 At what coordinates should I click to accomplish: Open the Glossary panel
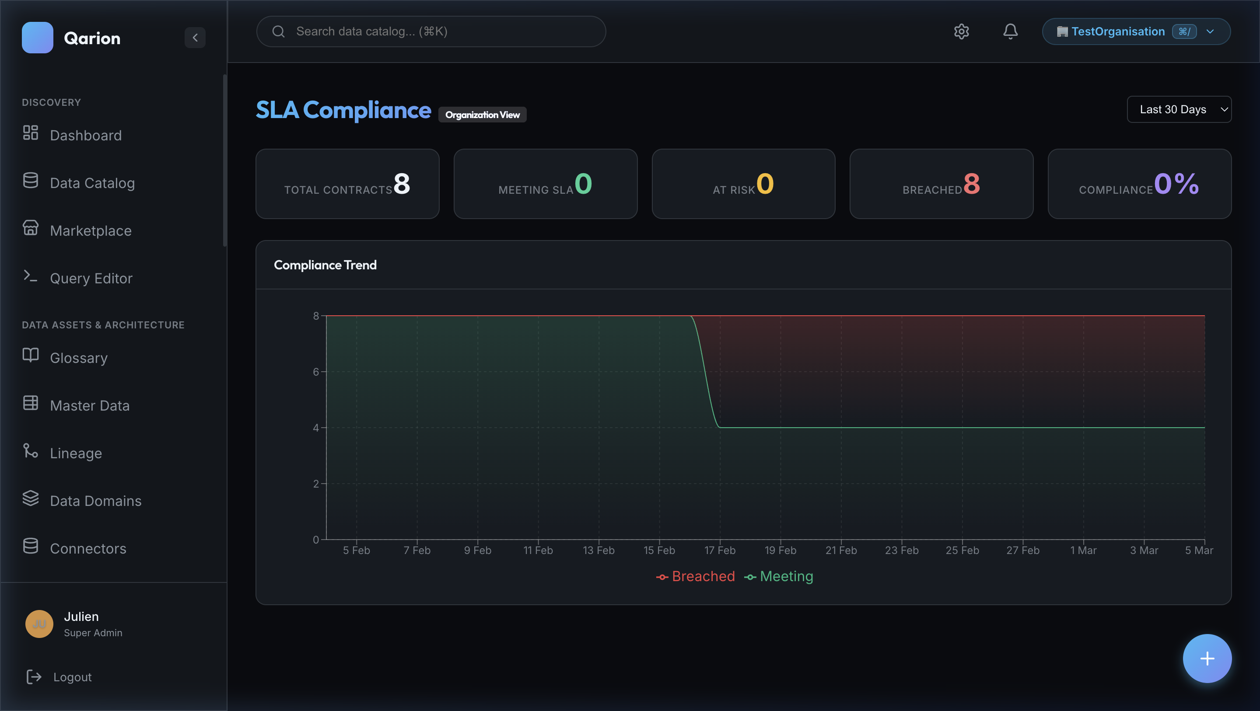tap(79, 357)
